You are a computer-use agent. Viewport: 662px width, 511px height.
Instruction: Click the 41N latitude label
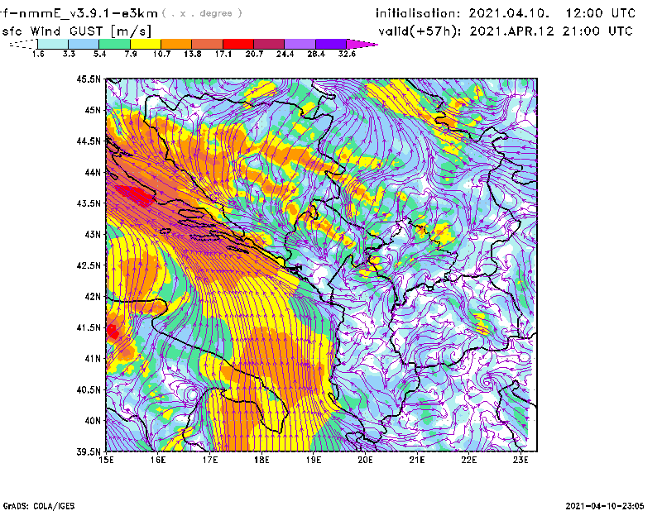tap(93, 359)
